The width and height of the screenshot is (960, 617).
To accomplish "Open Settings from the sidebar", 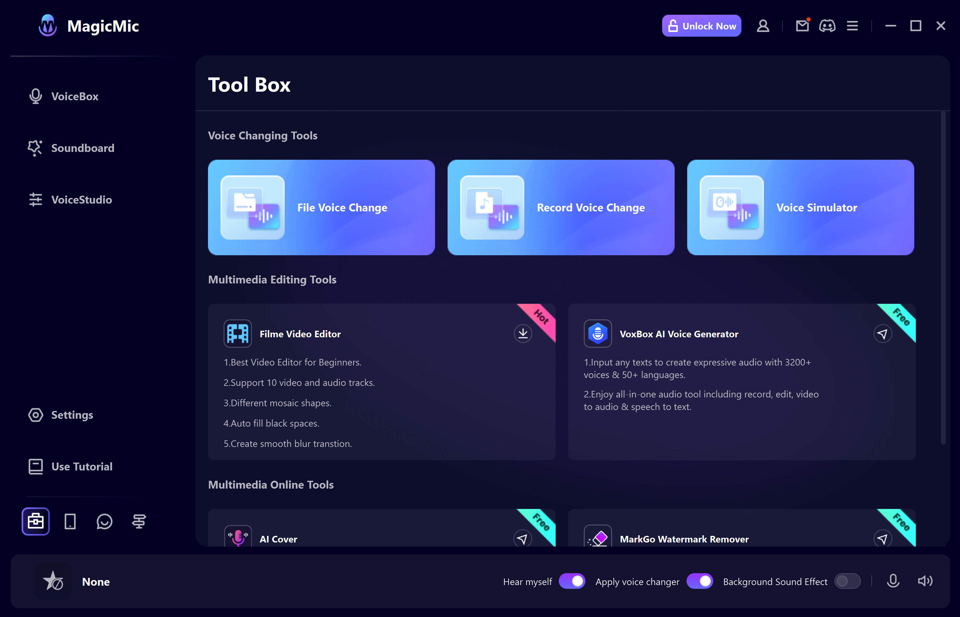I will [x=72, y=414].
